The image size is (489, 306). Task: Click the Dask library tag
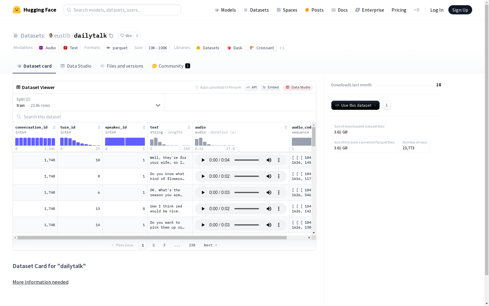point(234,48)
